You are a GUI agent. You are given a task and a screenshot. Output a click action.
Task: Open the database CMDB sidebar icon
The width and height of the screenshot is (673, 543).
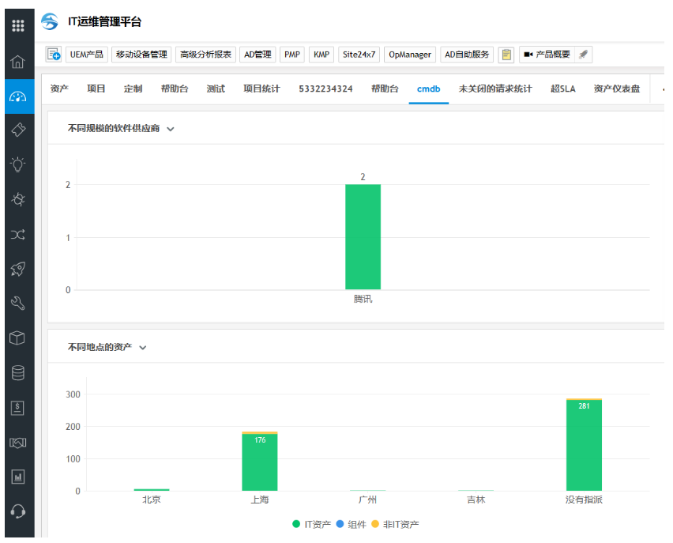click(17, 373)
